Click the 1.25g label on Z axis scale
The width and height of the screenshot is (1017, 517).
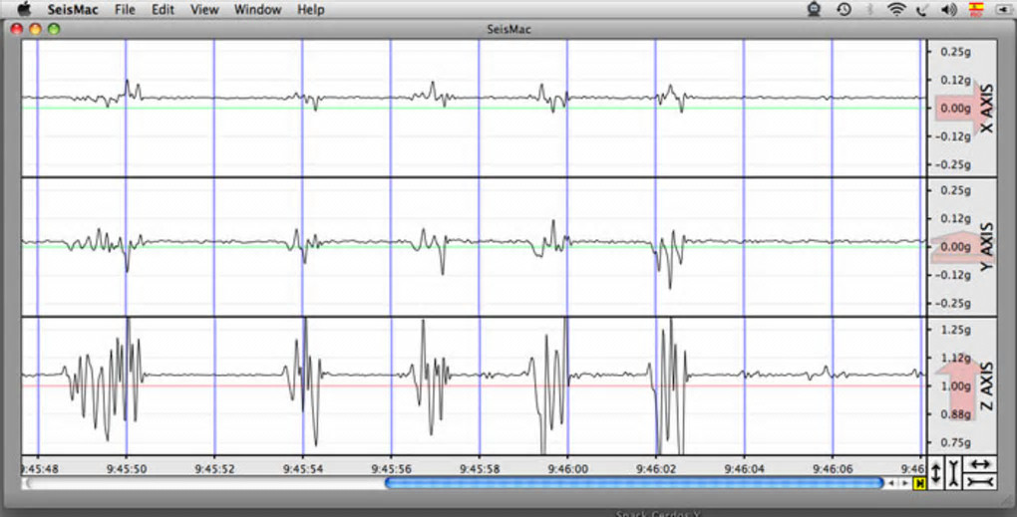coord(955,330)
